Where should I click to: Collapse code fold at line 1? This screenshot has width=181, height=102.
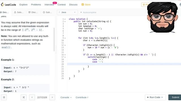[x=65, y=19]
